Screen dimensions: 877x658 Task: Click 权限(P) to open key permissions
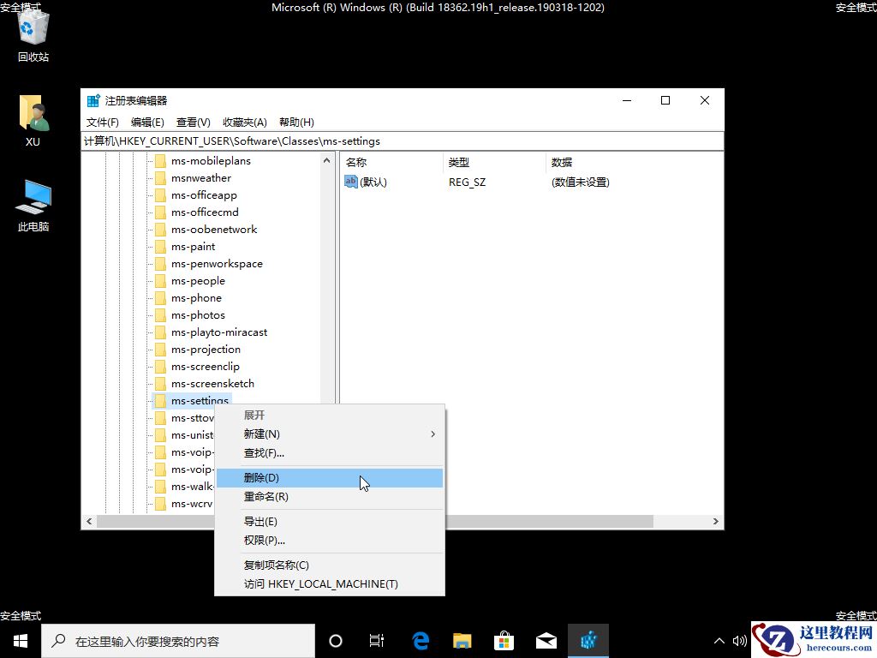click(x=265, y=540)
